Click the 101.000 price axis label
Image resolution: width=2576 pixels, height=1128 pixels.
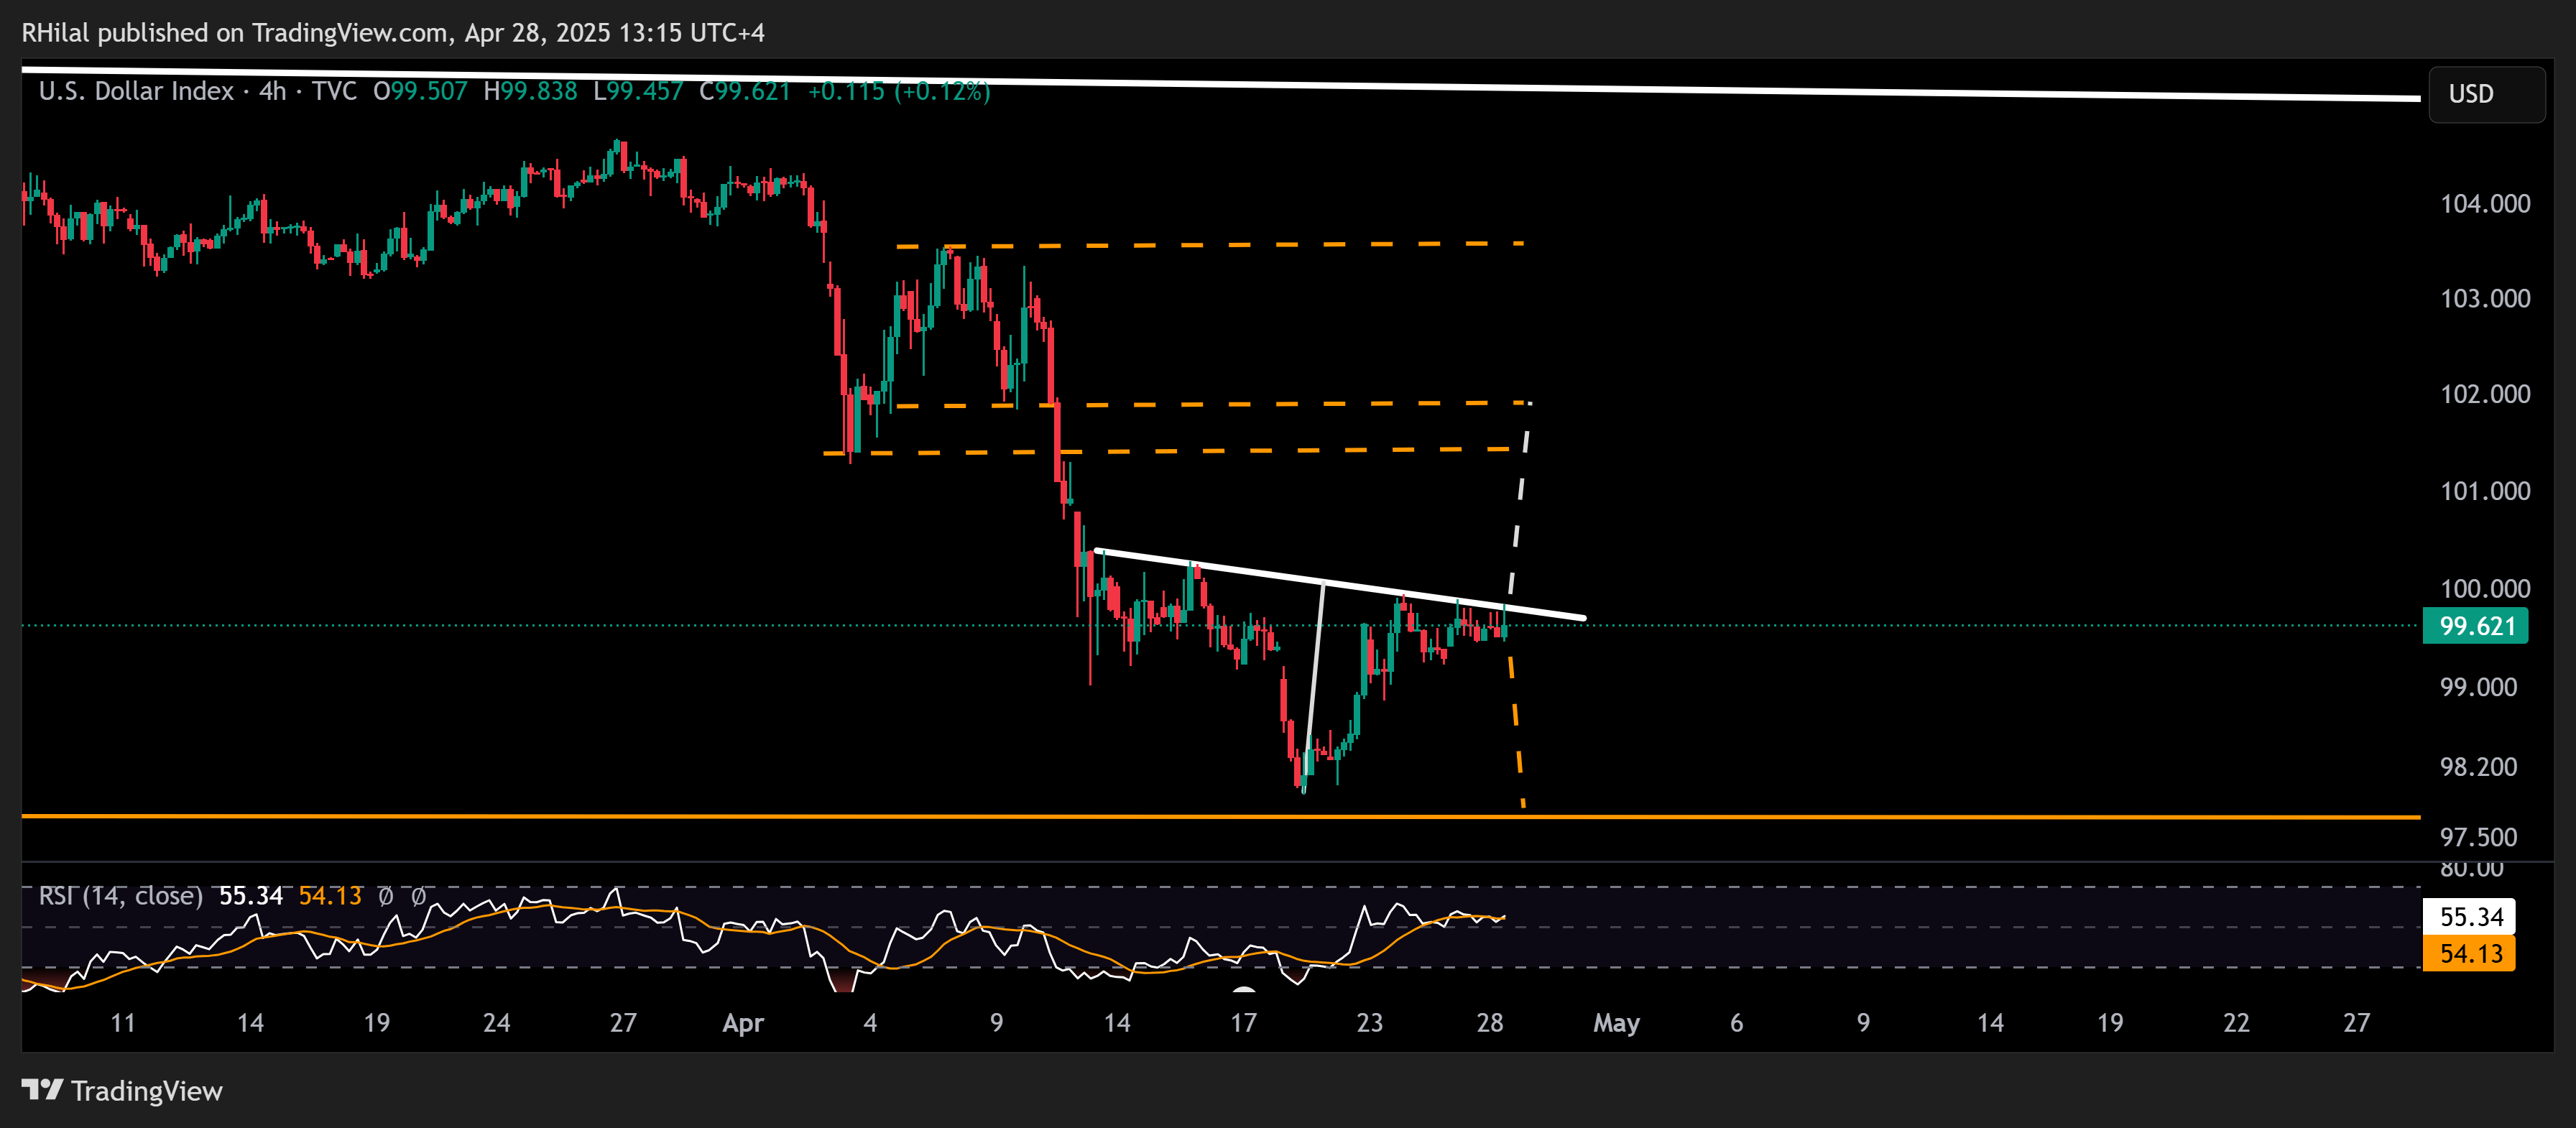pos(2485,491)
